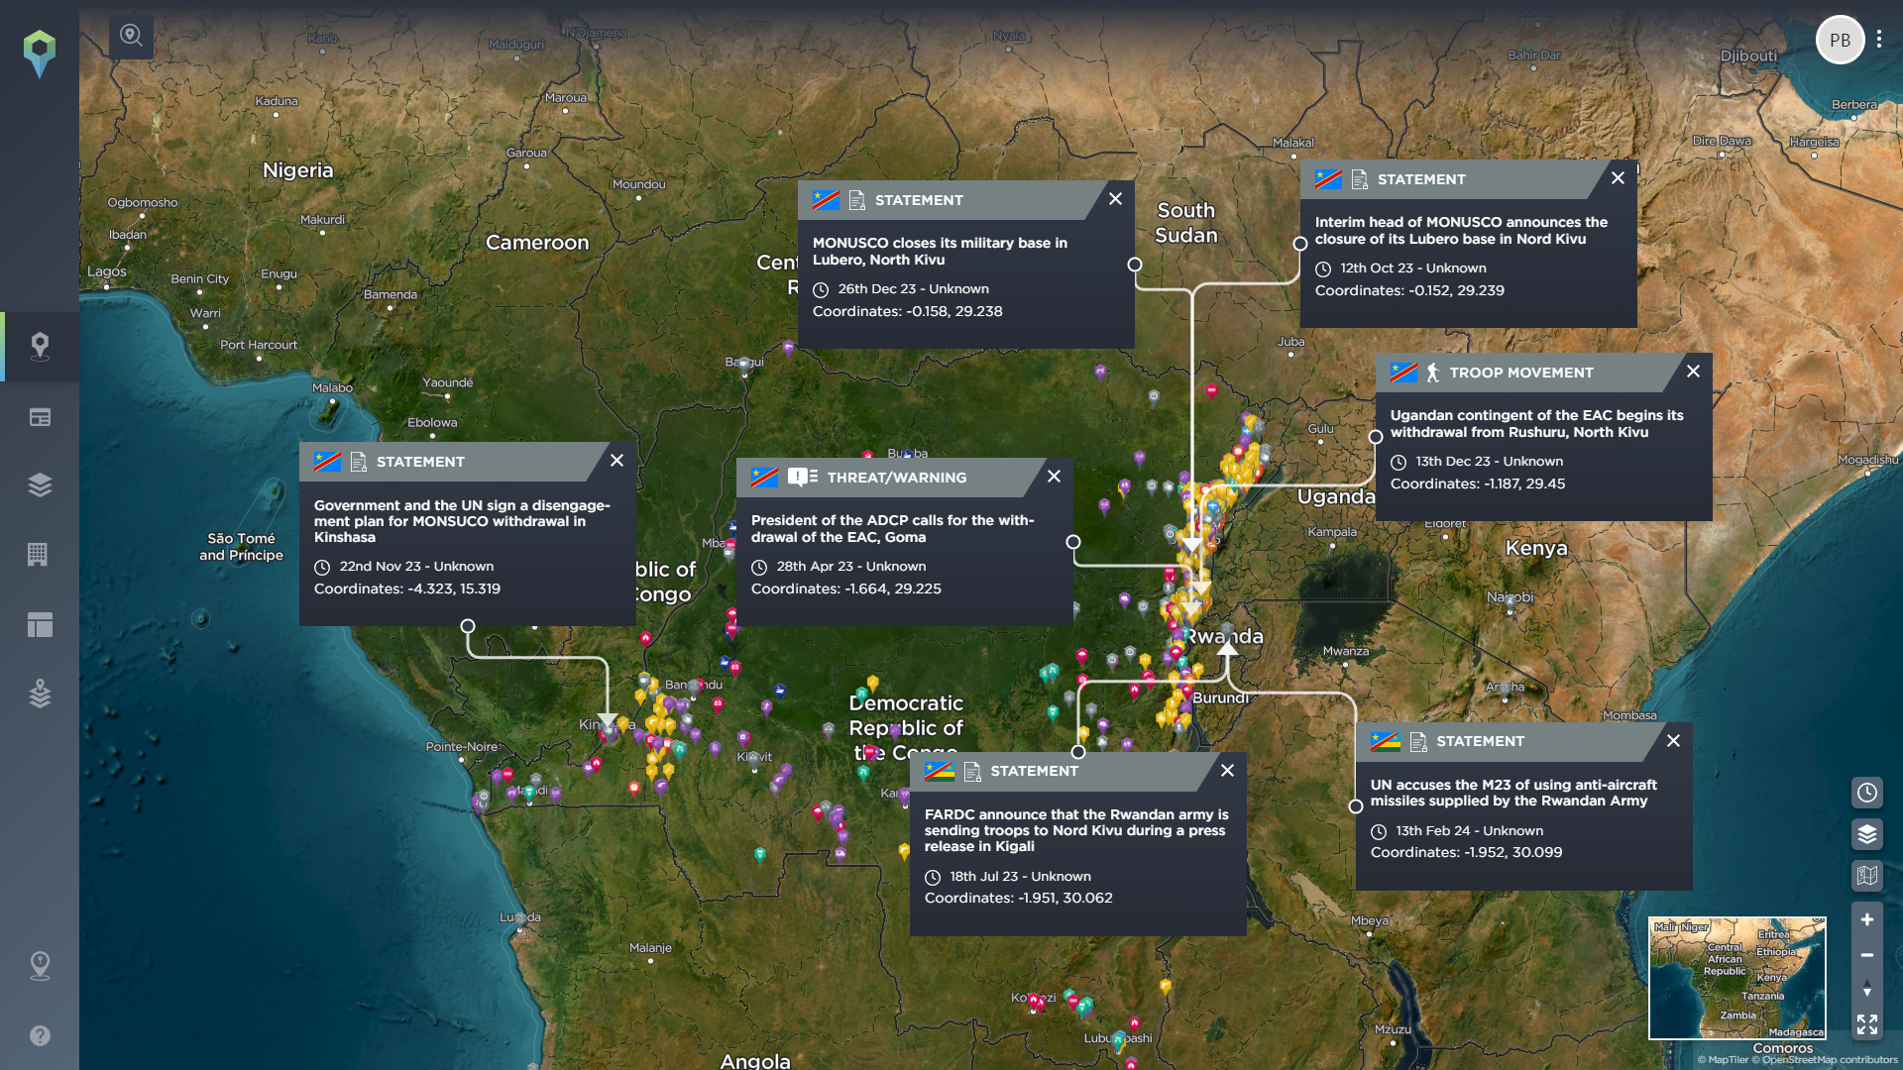Zoom in with the plus button
This screenshot has width=1903, height=1070.
[x=1867, y=919]
